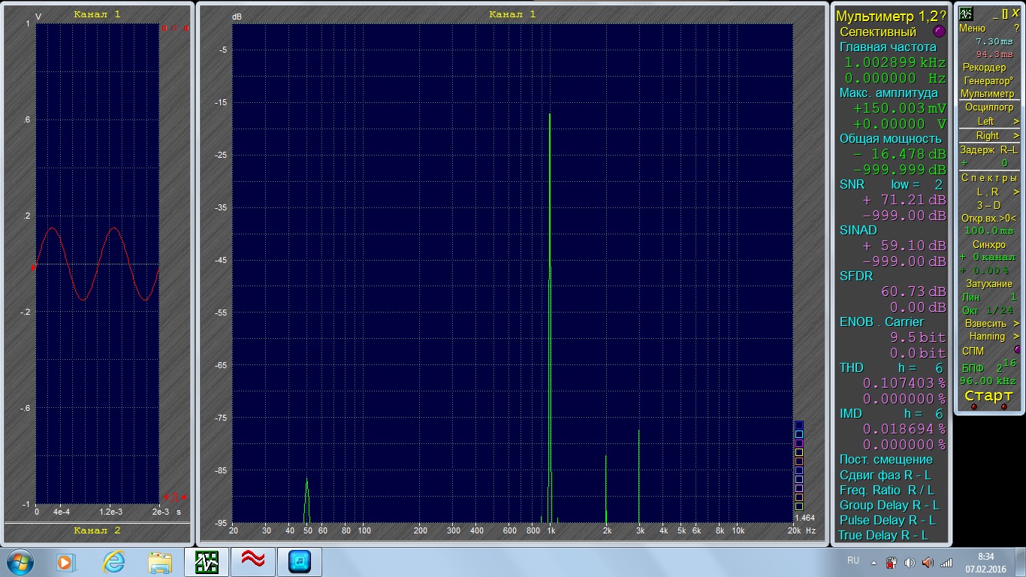1026x577 pixels.
Task: Select the Сдвиг фаз R - L measurement
Action: [886, 476]
